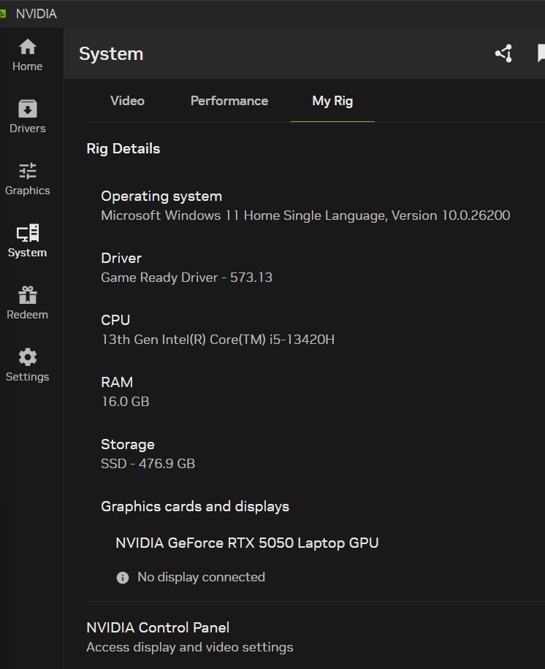The height and width of the screenshot is (669, 545).
Task: Click Graphics cards and displays heading
Action: tap(195, 506)
